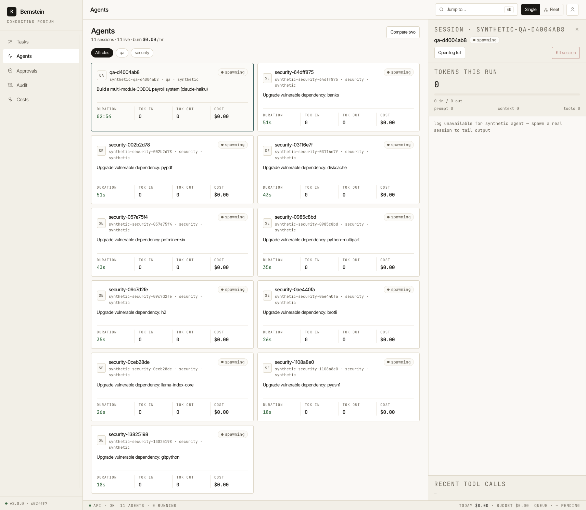Select the All roles filter chip
Screen dimensions: 586x510
pyautogui.click(x=102, y=53)
